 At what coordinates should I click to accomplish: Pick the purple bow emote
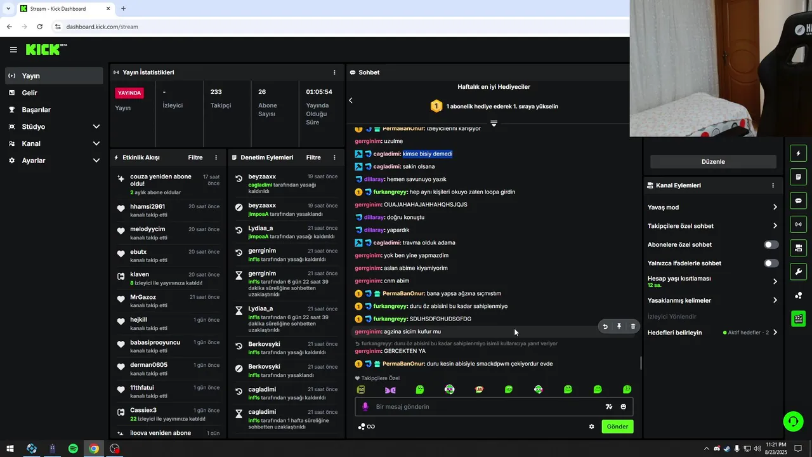click(390, 390)
